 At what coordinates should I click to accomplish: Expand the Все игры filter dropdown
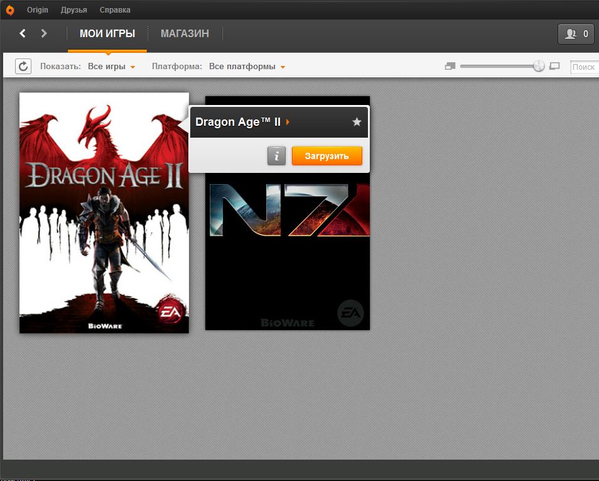[x=111, y=67]
